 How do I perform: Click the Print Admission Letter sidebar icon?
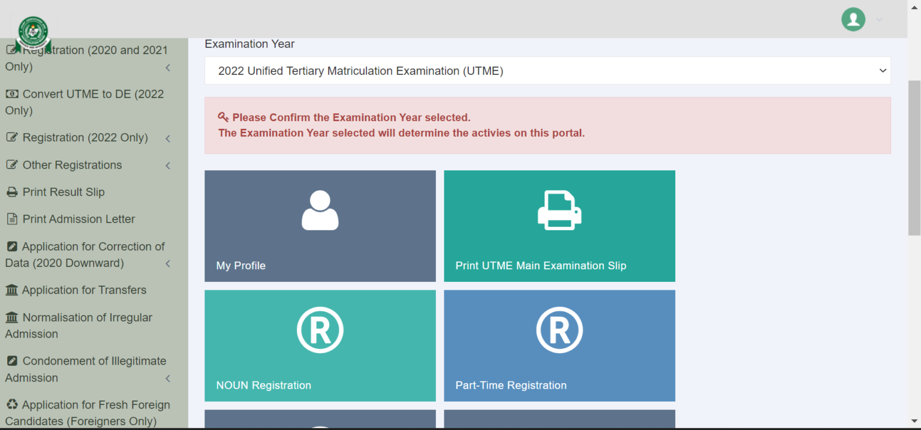pos(13,219)
